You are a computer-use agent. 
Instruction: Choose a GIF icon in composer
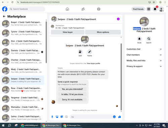tap(67, 117)
